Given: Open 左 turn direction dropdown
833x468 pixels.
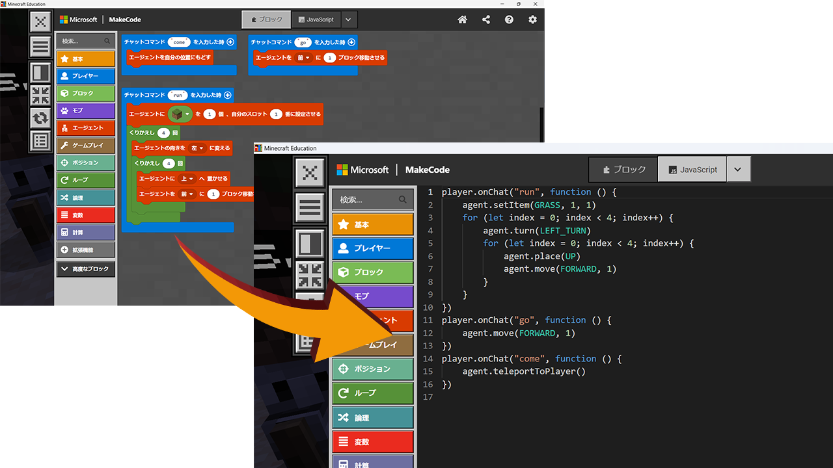Looking at the screenshot, I should point(197,148).
